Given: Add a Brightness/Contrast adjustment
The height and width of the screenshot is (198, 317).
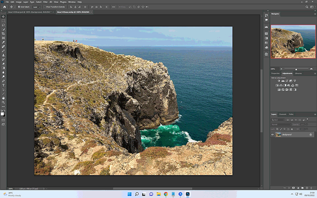Looking at the screenshot, I should pyautogui.click(x=279, y=81).
